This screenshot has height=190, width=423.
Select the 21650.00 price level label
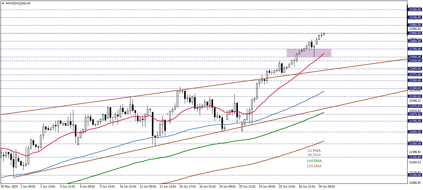point(415,132)
